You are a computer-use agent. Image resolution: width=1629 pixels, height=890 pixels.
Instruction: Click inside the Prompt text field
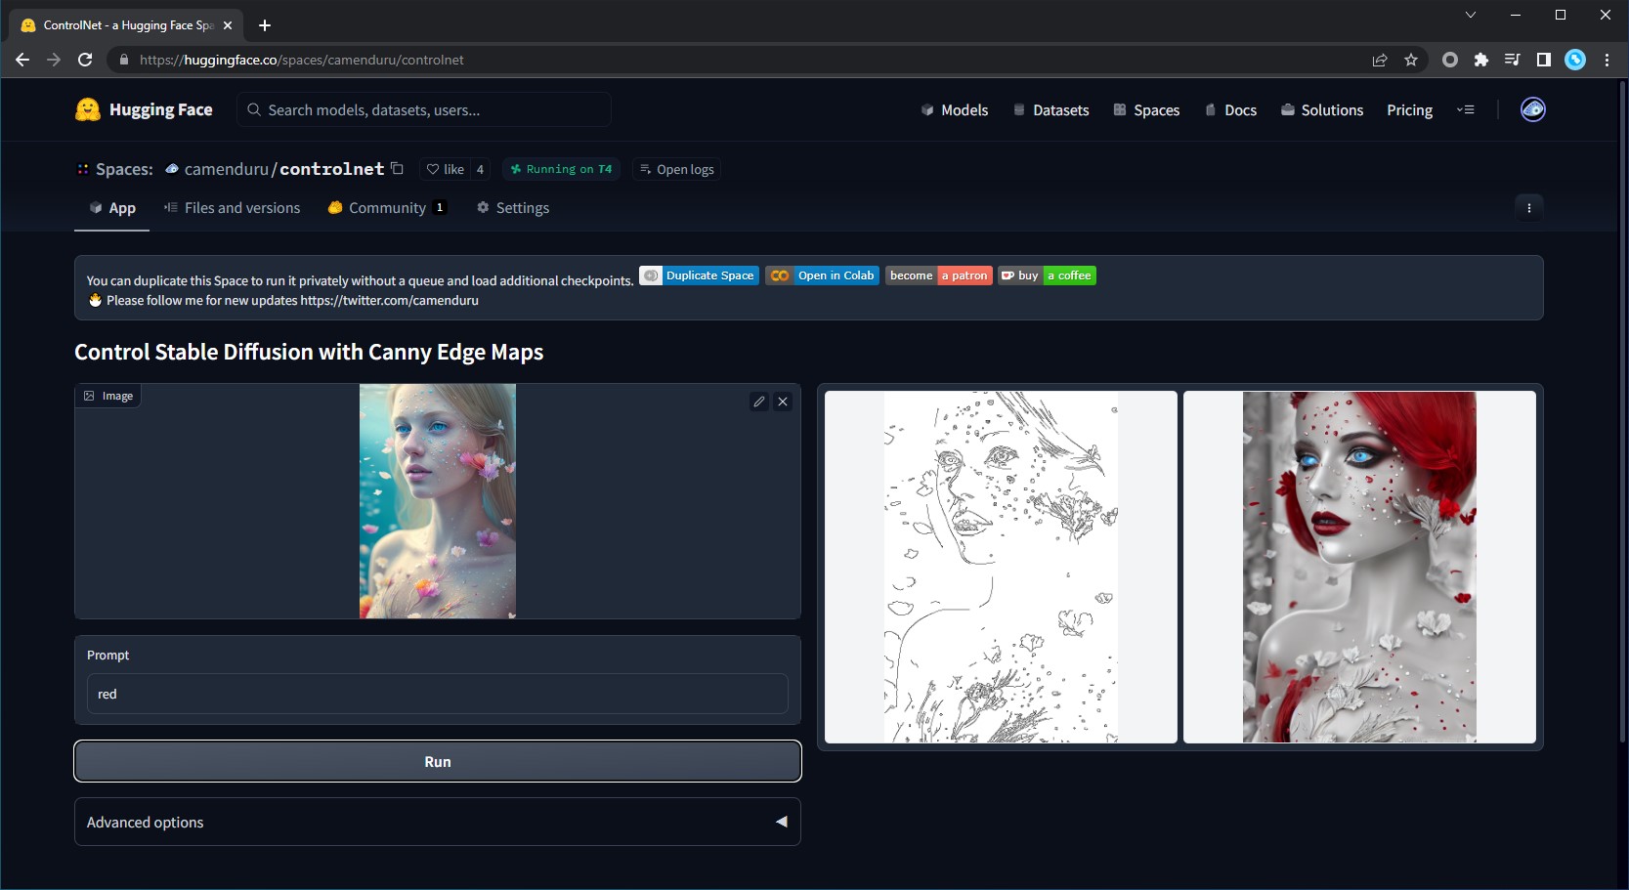tap(437, 694)
